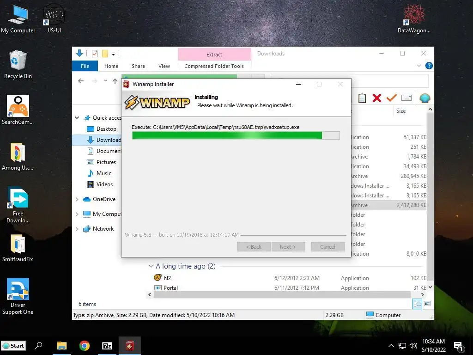Open the Compressed Folder Tools tab
This screenshot has width=473, height=355.
[214, 66]
